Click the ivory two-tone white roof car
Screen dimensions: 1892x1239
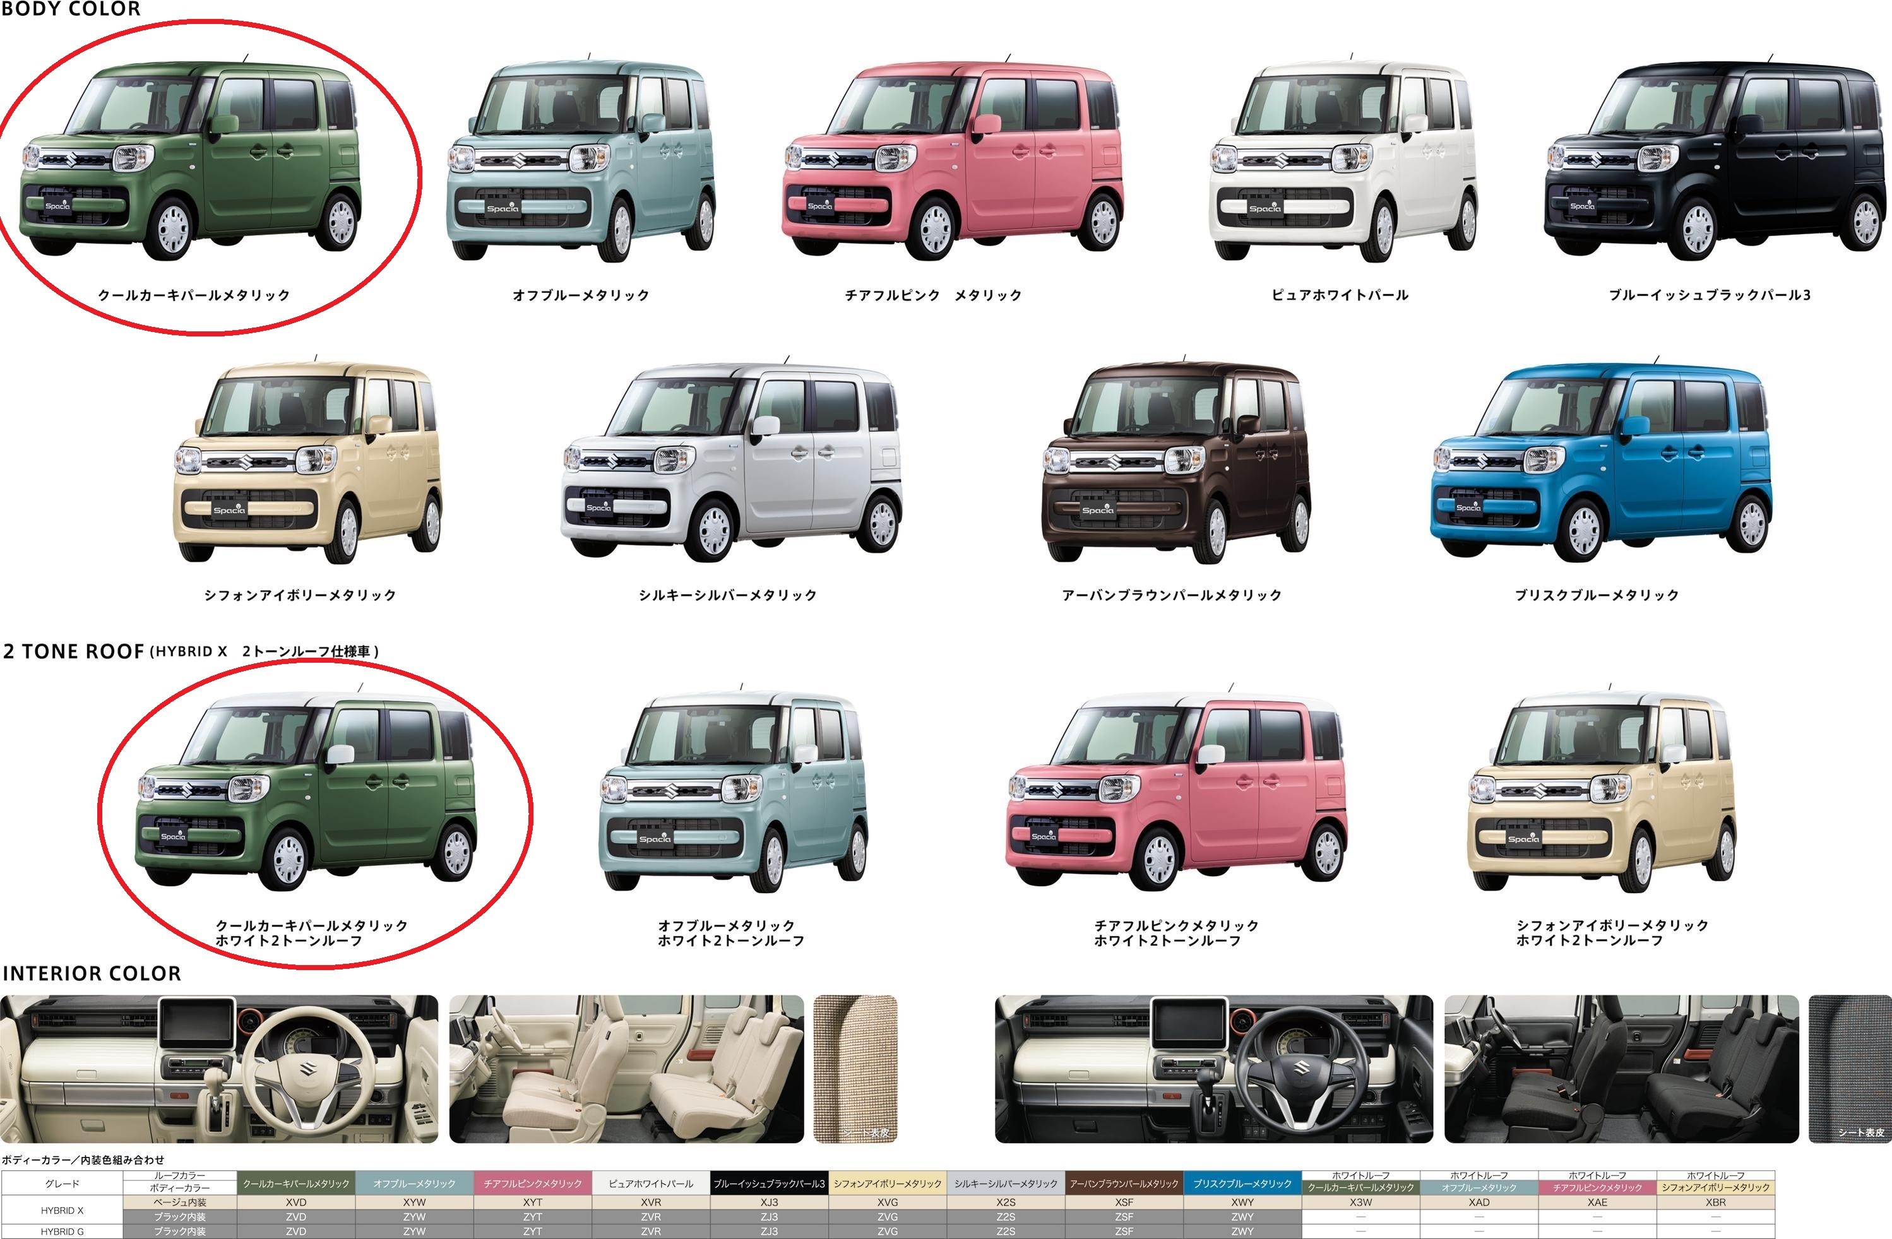click(1600, 791)
